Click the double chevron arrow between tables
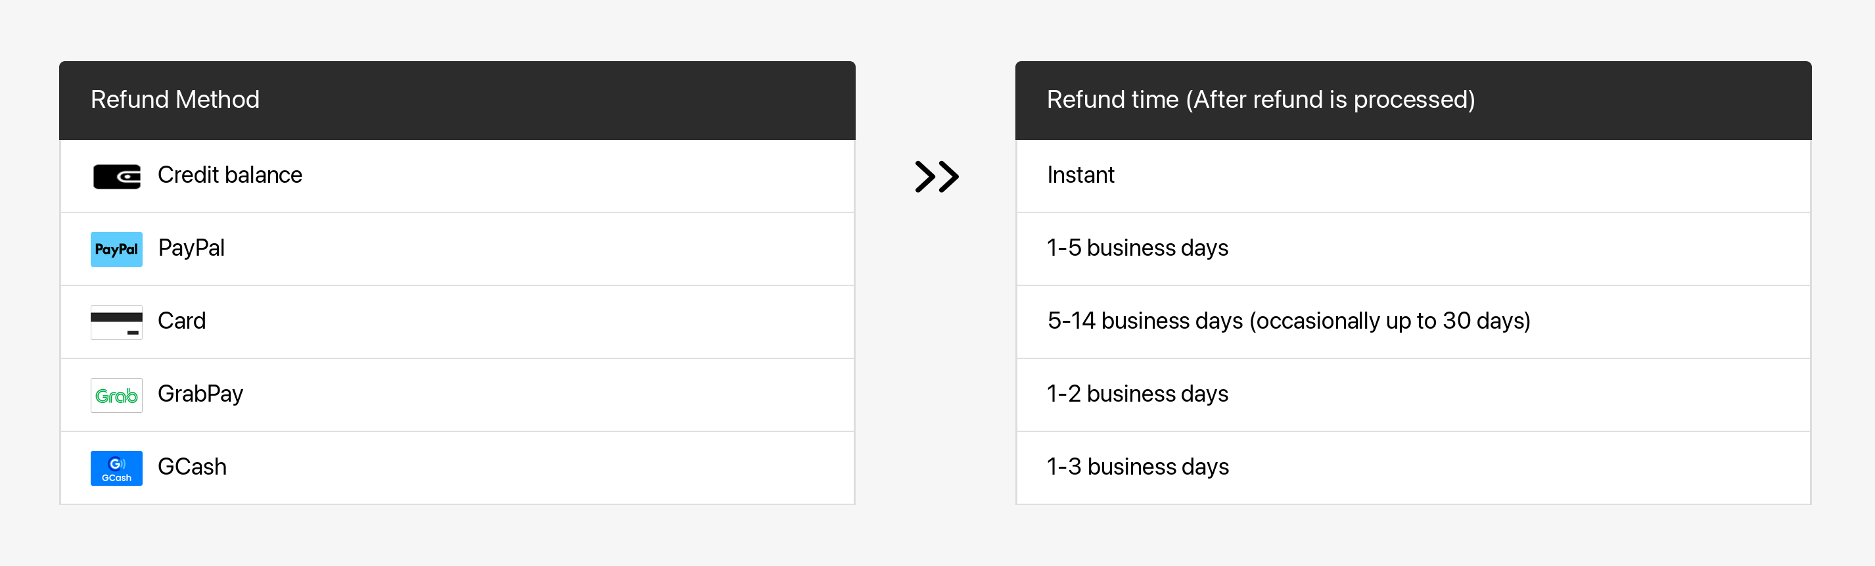 (x=936, y=176)
